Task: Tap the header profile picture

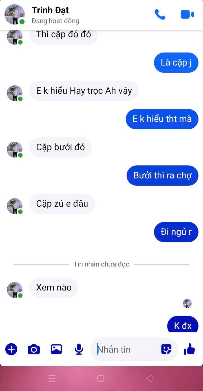Action: tap(15, 14)
